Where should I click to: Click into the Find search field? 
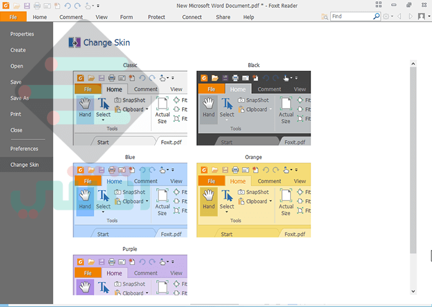(352, 17)
